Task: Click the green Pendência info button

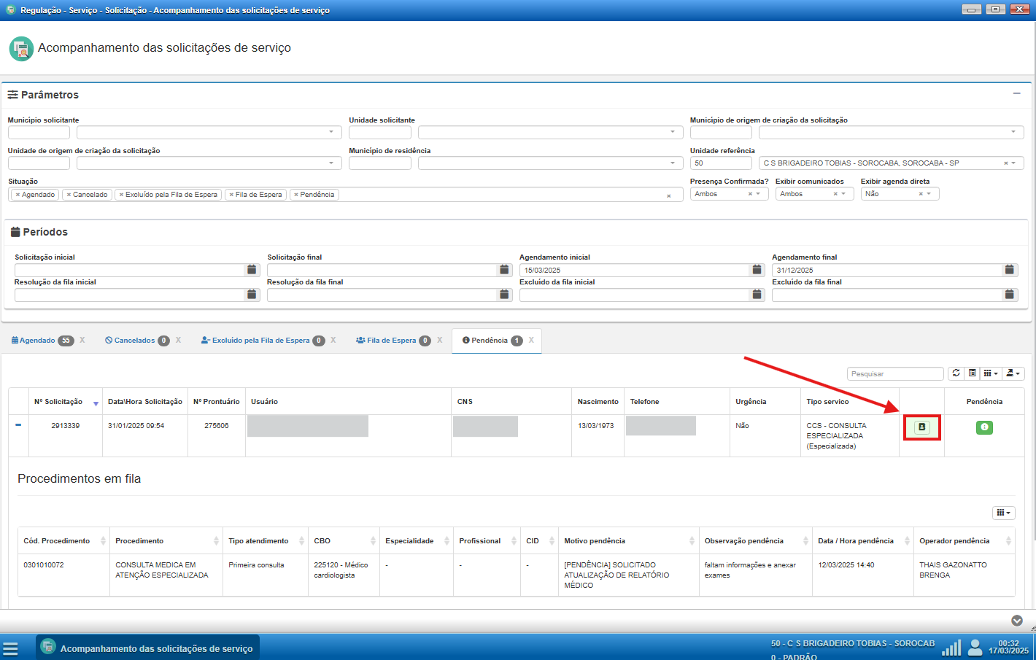Action: pyautogui.click(x=984, y=427)
